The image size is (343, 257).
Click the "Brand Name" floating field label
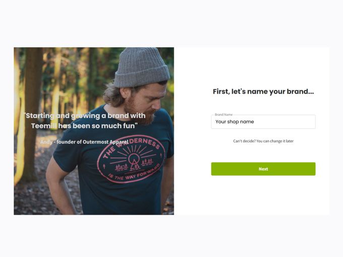click(x=223, y=115)
